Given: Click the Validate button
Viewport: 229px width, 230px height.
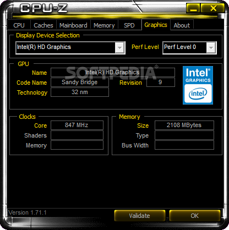Looking at the screenshot, I should coord(139,216).
